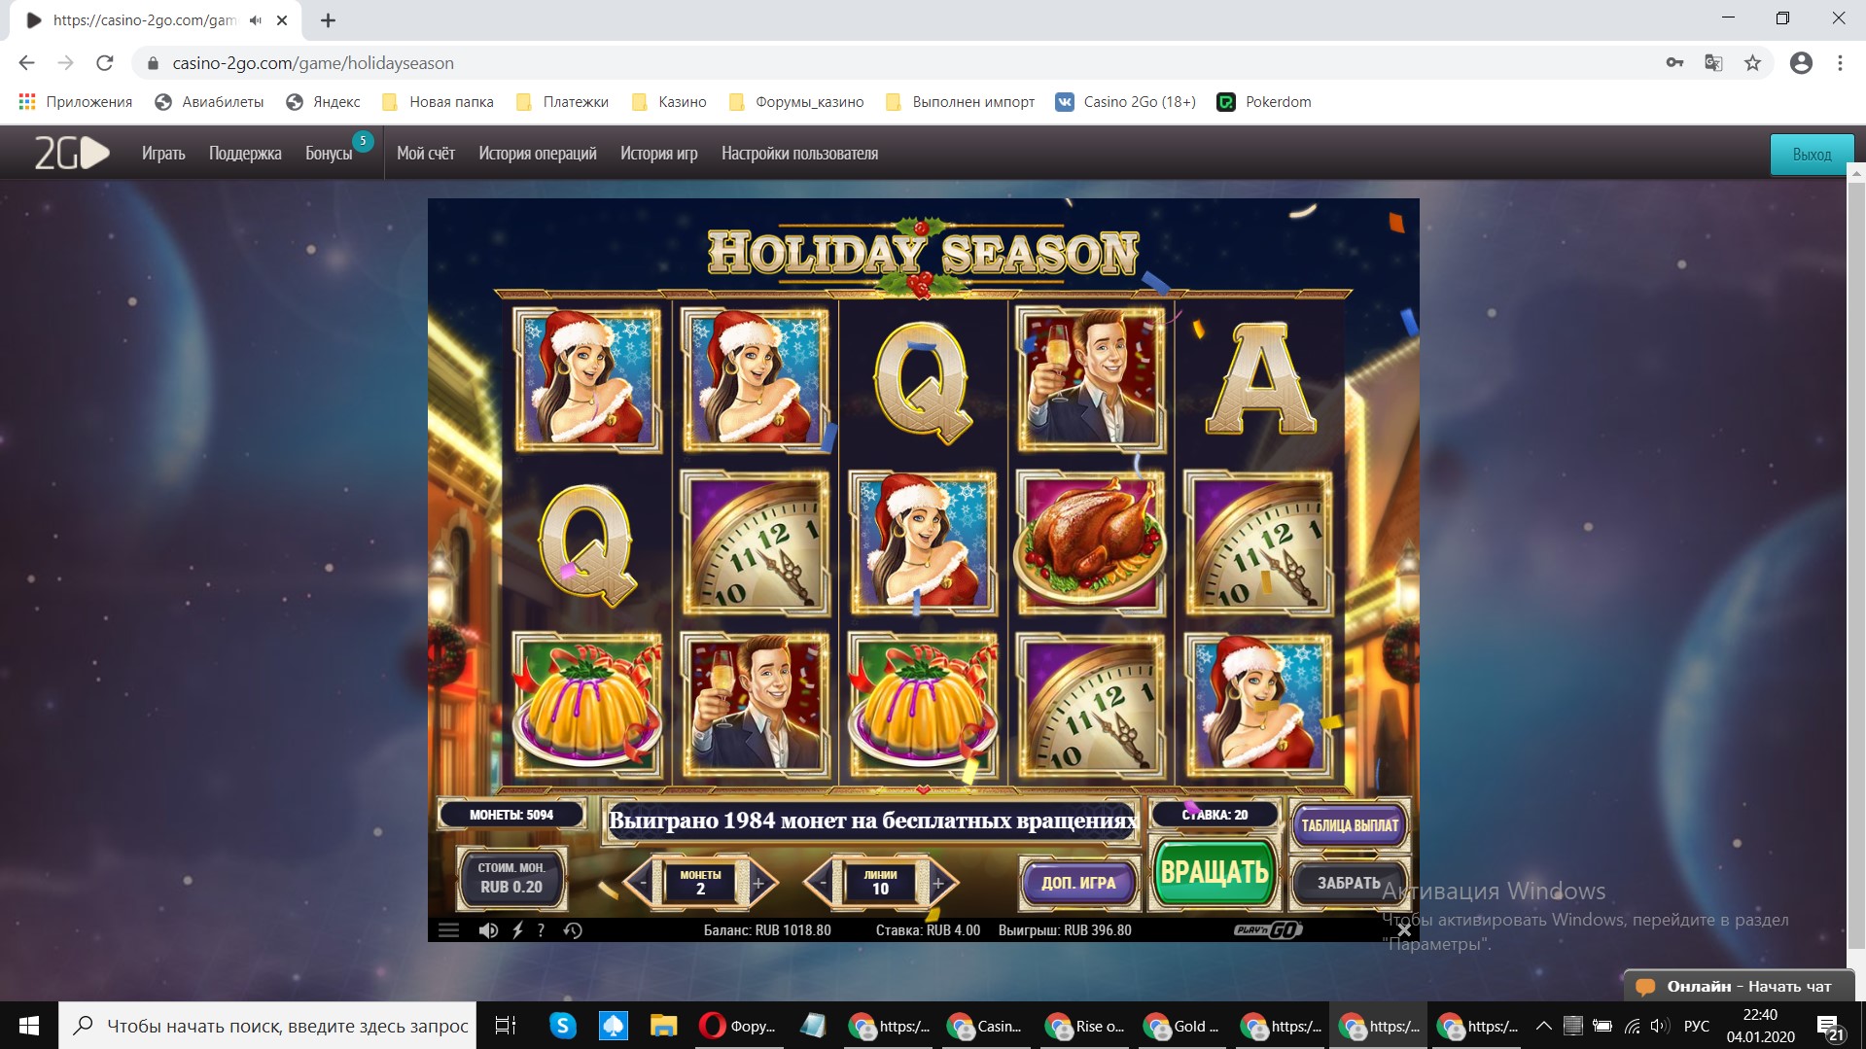Bookmark page with the star icon
Viewport: 1866px width, 1049px height.
coord(1752,63)
